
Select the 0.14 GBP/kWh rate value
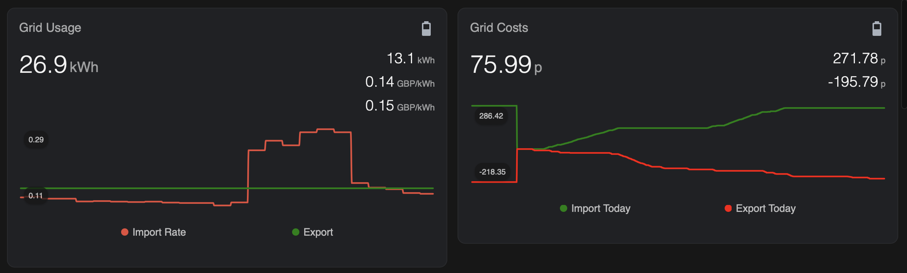400,82
